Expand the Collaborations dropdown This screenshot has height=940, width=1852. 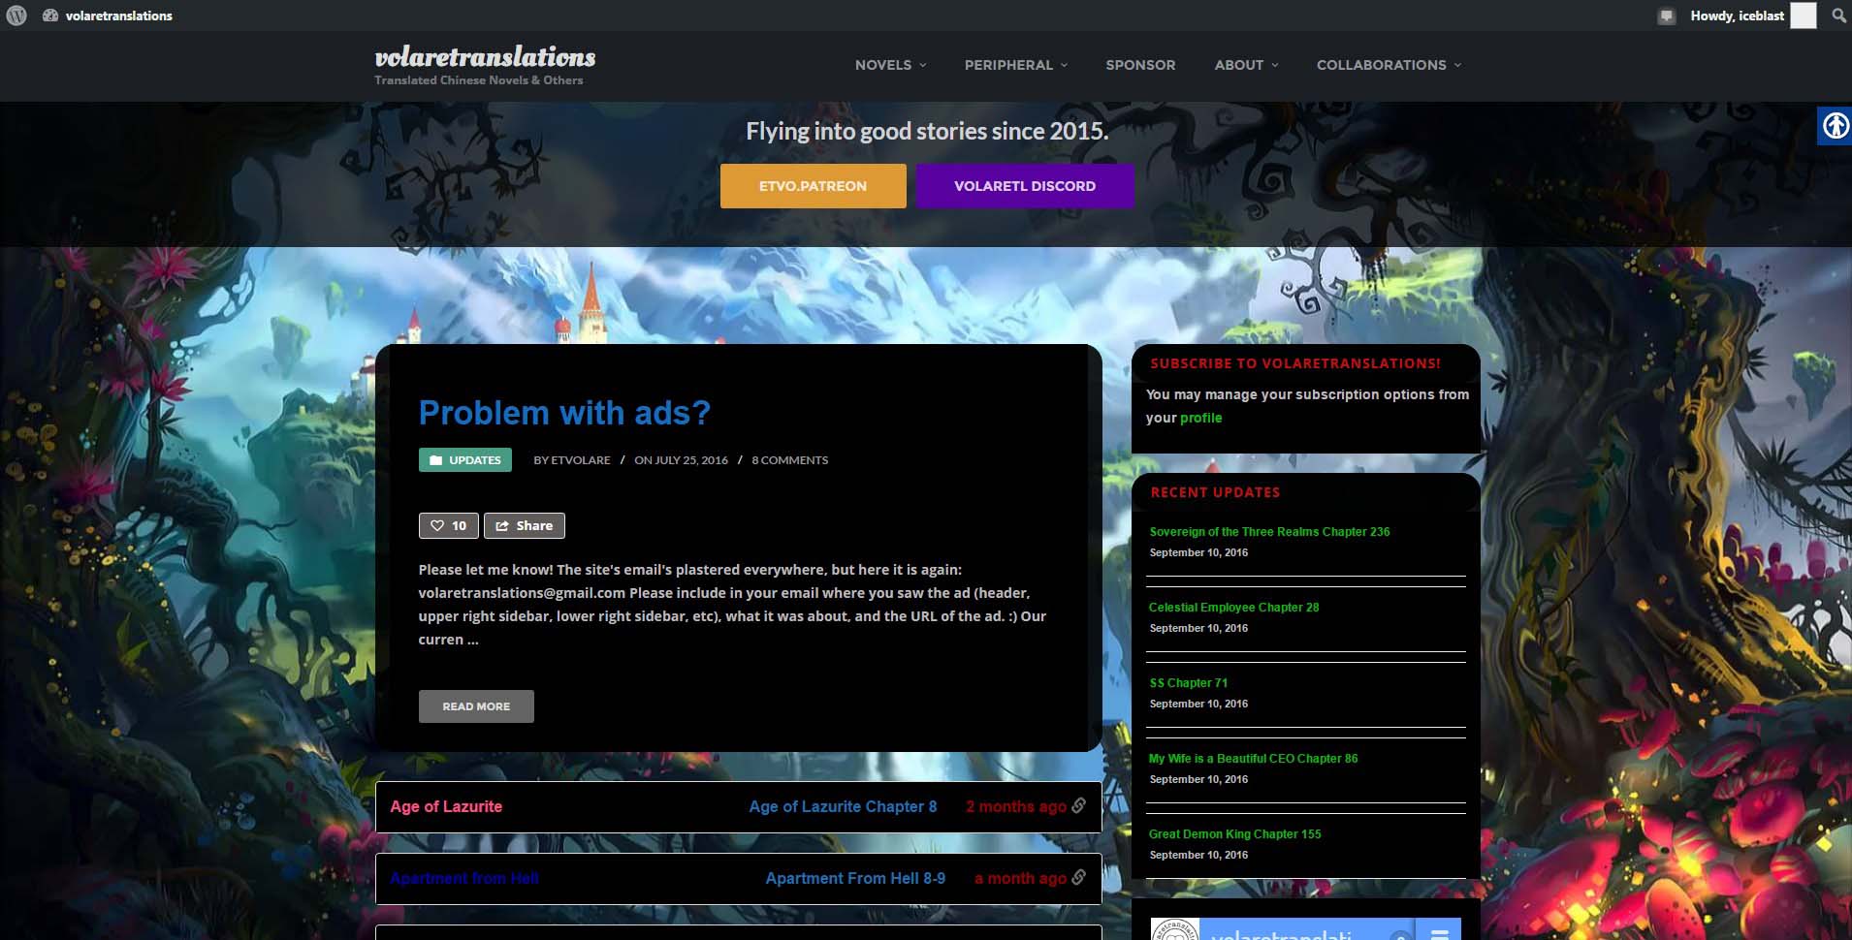point(1389,65)
